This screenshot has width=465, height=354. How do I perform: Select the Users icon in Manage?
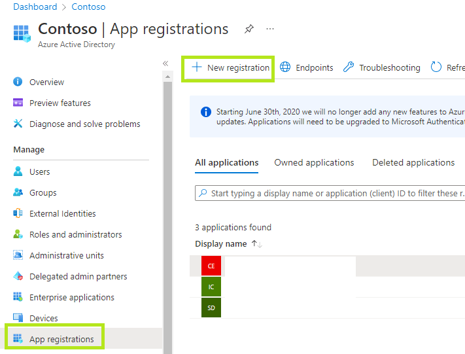(18, 171)
